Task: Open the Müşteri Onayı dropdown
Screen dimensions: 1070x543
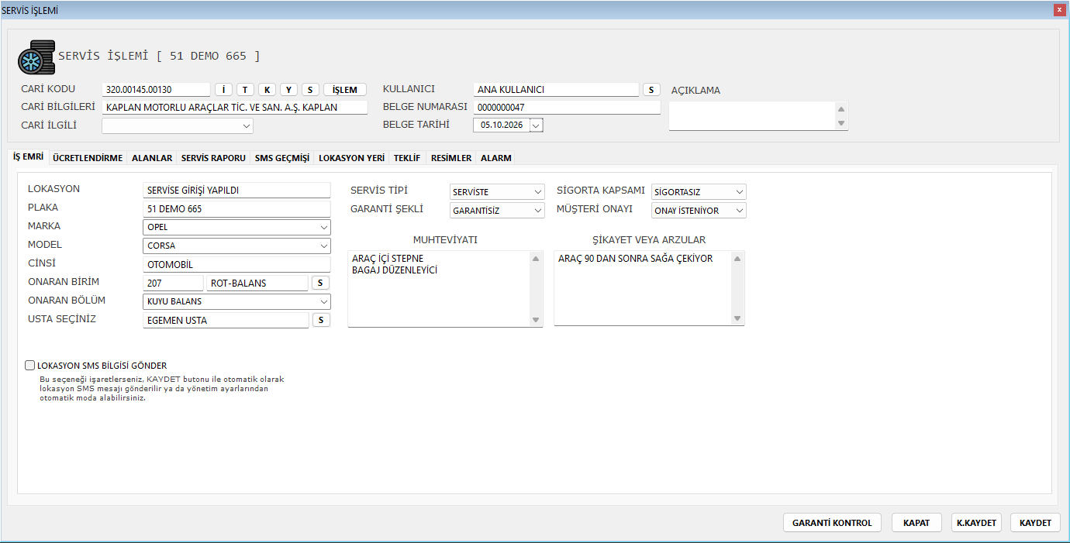Action: (739, 211)
